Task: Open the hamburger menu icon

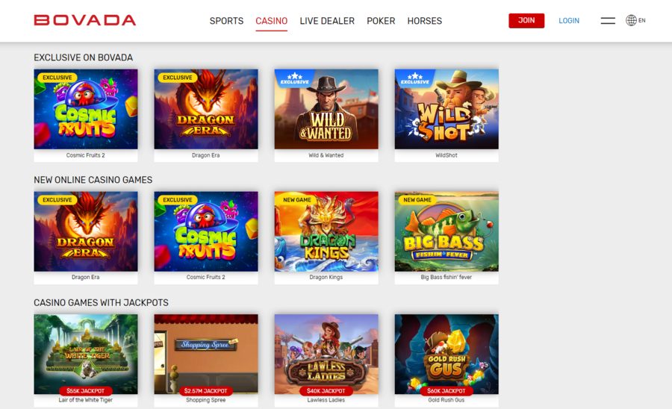Action: pos(608,21)
